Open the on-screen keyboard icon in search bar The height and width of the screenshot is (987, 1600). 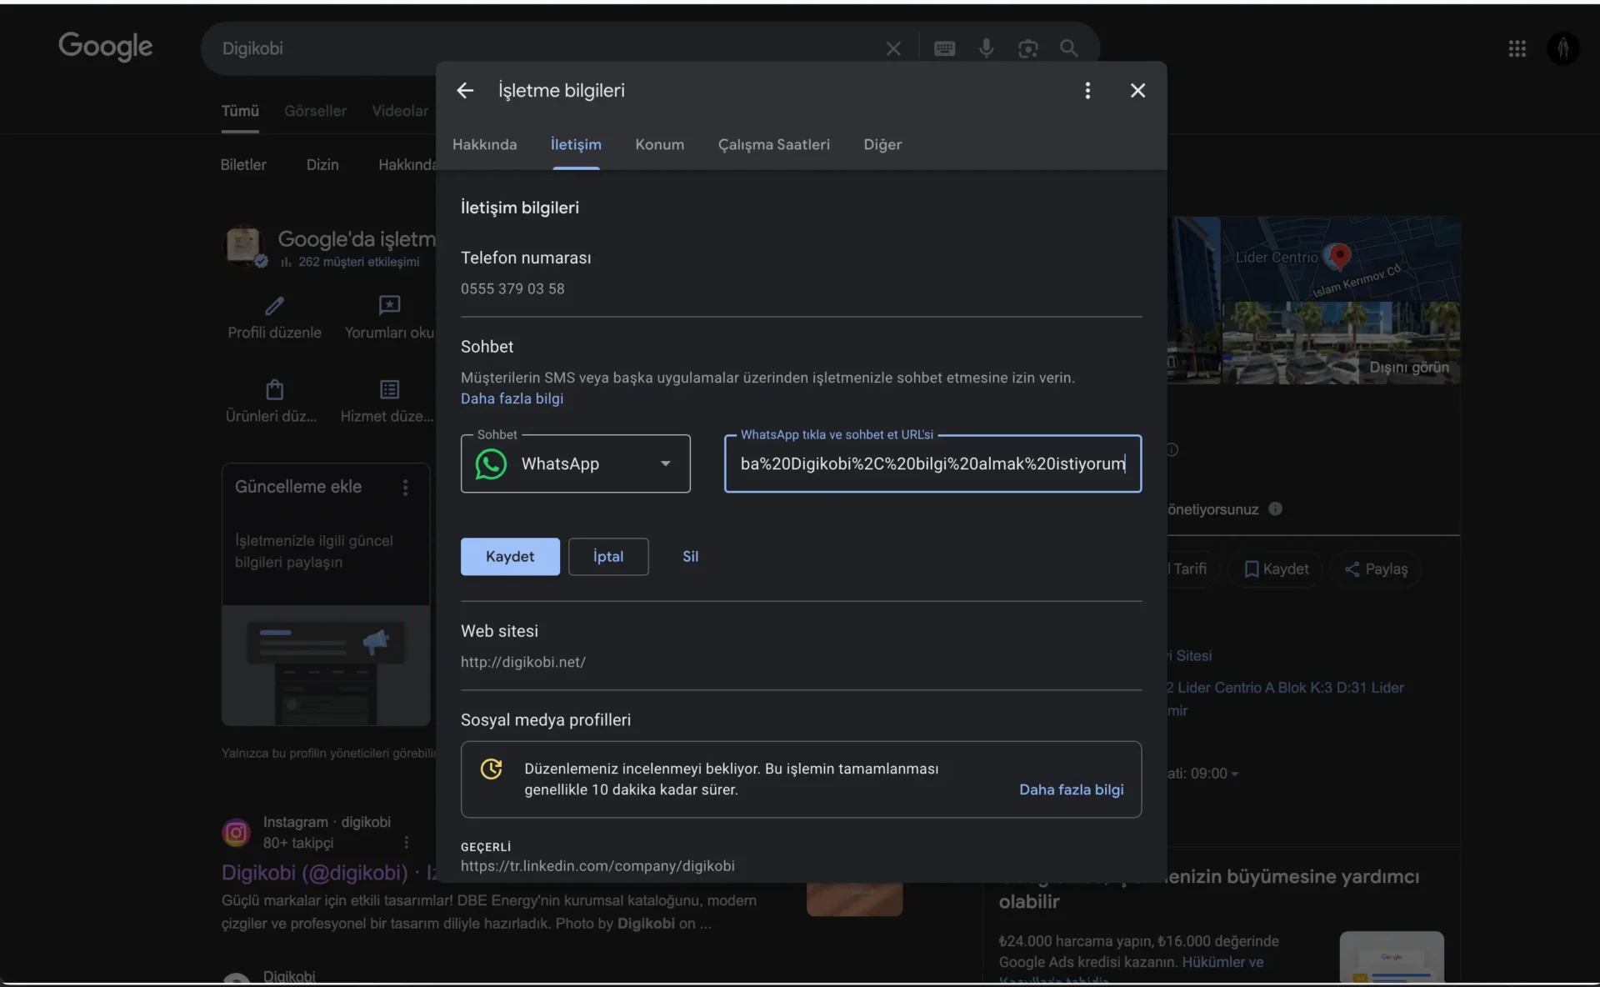tap(944, 48)
